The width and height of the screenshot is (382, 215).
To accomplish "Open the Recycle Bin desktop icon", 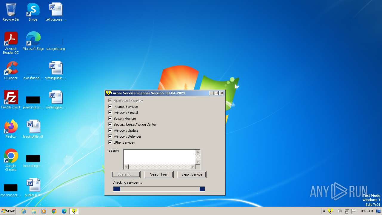I will [11, 12].
